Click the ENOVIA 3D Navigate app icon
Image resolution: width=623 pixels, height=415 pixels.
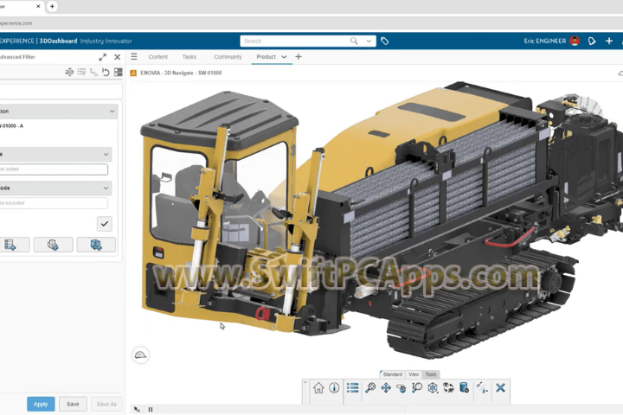point(133,73)
